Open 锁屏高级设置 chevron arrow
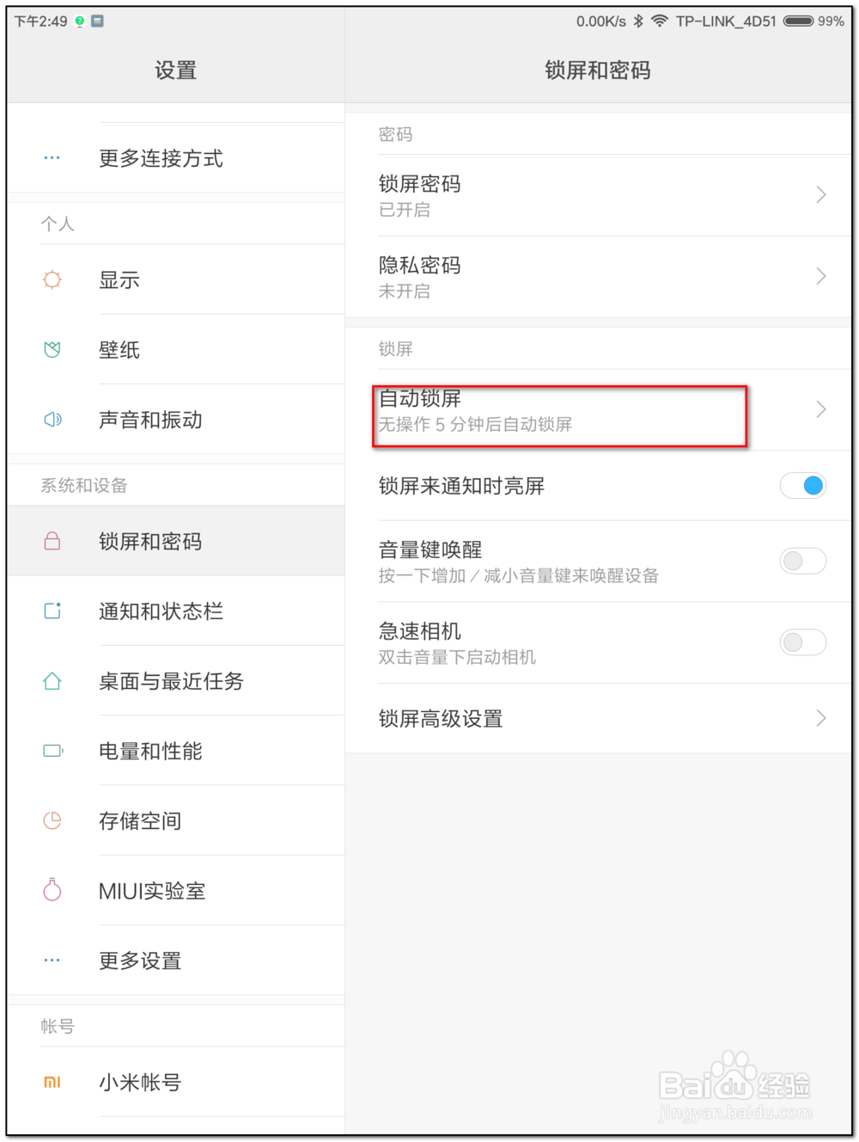The image size is (859, 1142). 820,718
